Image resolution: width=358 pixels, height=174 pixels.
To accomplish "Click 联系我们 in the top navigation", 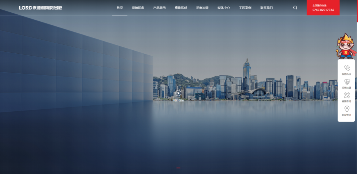I will click(267, 8).
